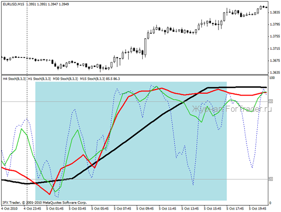
Task: Click the EURUSD,M15 chart title label
Action: (14, 5)
